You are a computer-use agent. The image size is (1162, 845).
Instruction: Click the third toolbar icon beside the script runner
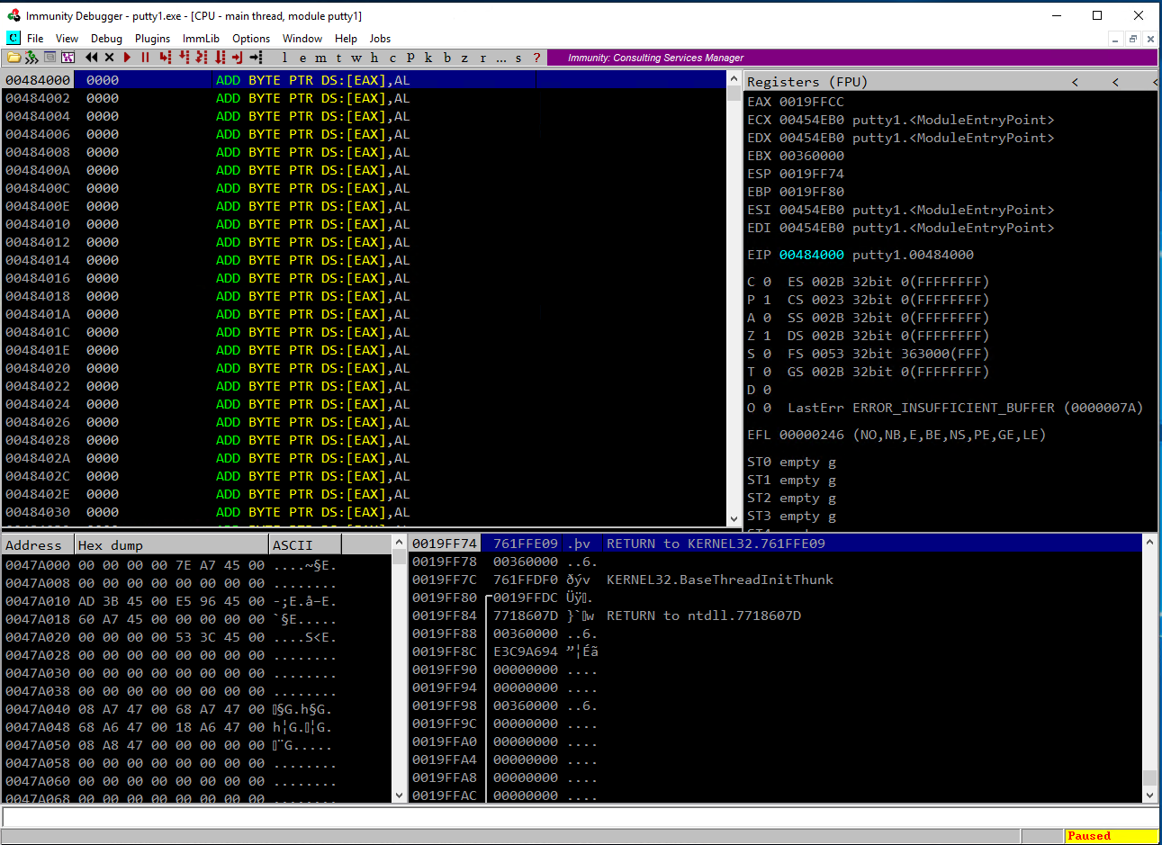pos(50,58)
